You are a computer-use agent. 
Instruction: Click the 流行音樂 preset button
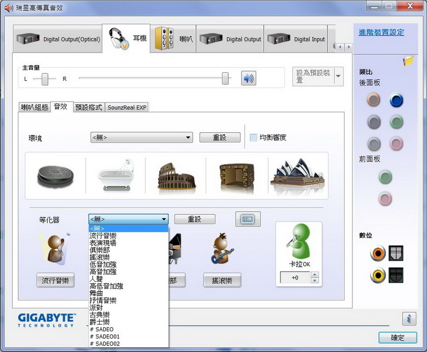click(x=55, y=280)
